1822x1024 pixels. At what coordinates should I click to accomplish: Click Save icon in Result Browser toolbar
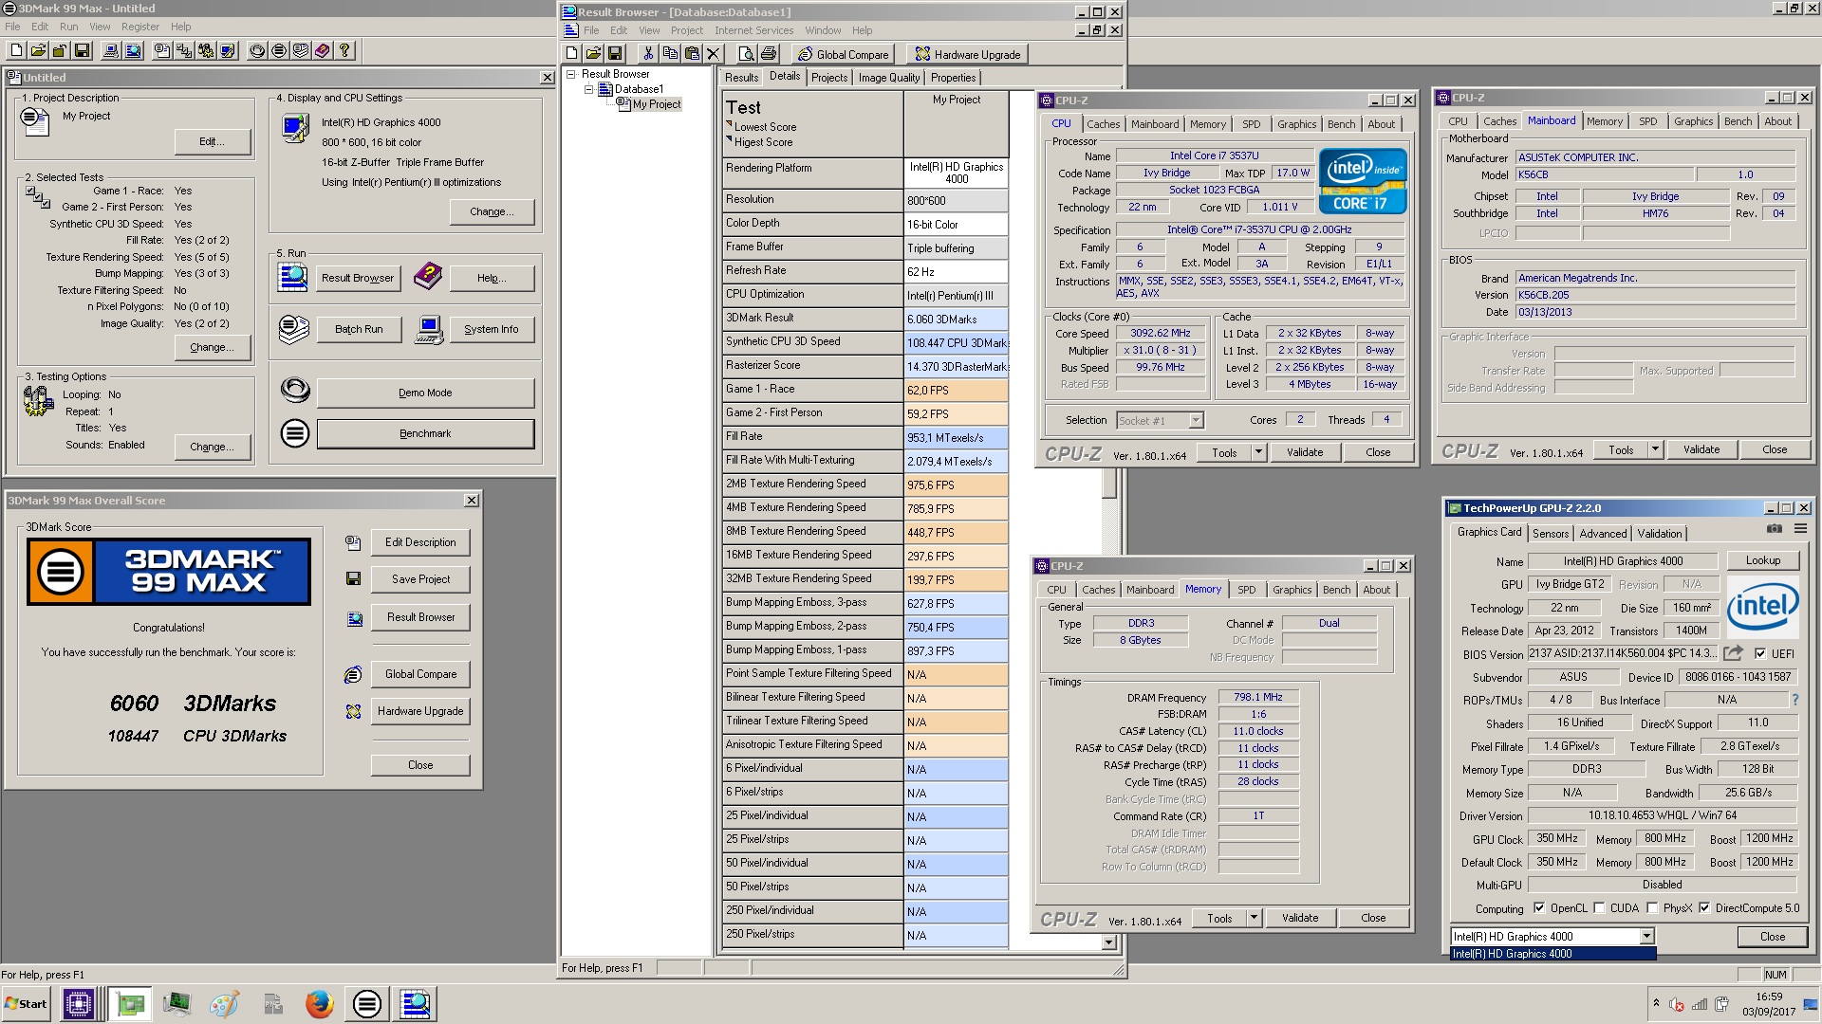[615, 54]
